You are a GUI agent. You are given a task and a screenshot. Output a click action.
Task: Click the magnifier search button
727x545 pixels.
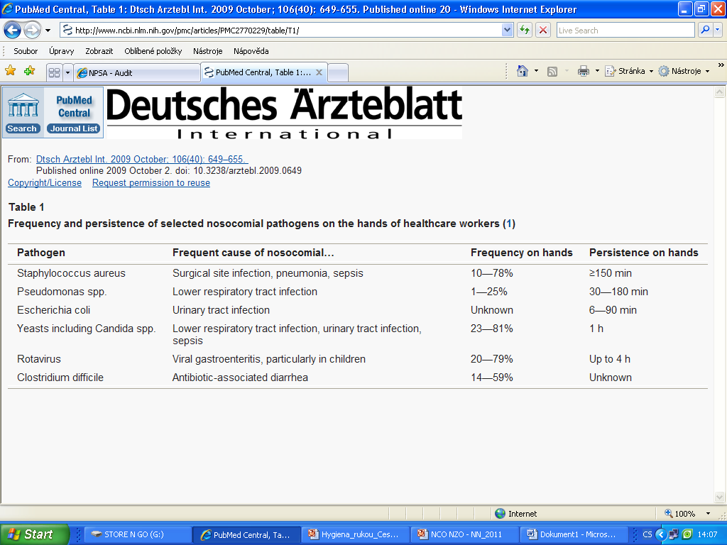tap(705, 30)
